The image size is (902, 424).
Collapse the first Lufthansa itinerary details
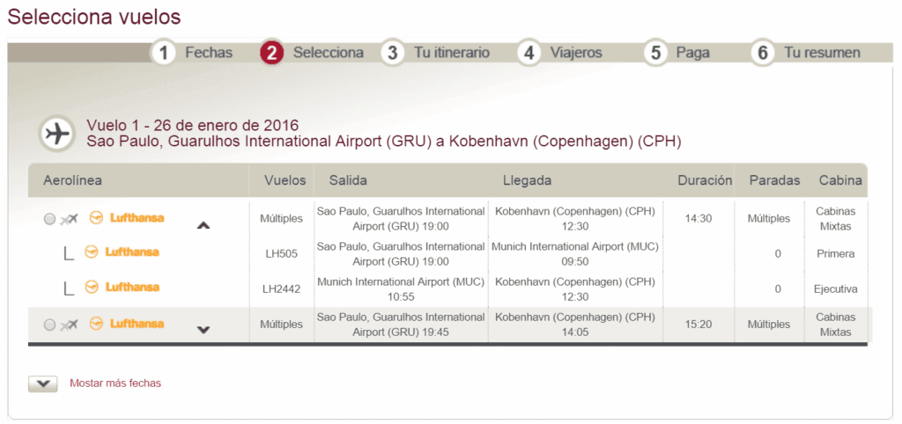click(x=203, y=226)
